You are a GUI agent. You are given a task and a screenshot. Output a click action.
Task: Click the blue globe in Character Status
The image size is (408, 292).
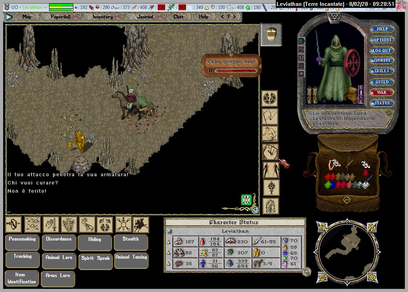169,231
